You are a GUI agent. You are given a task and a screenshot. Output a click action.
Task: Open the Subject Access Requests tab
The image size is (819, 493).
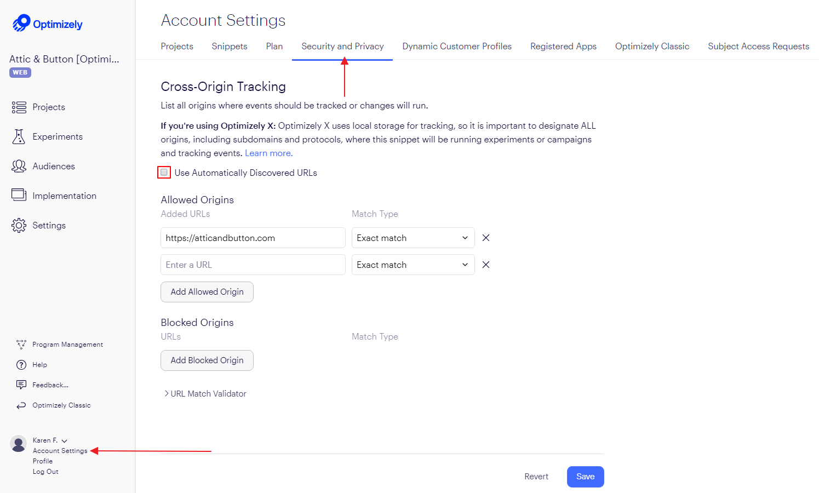point(758,47)
